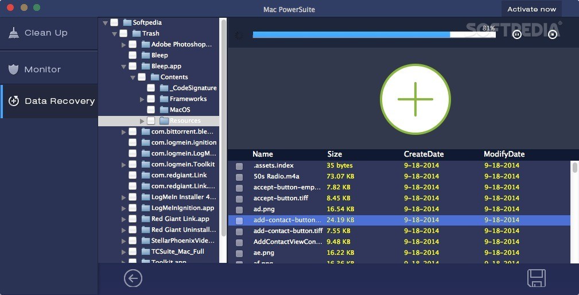Pause the scan with the pause button
The width and height of the screenshot is (579, 295).
point(517,34)
